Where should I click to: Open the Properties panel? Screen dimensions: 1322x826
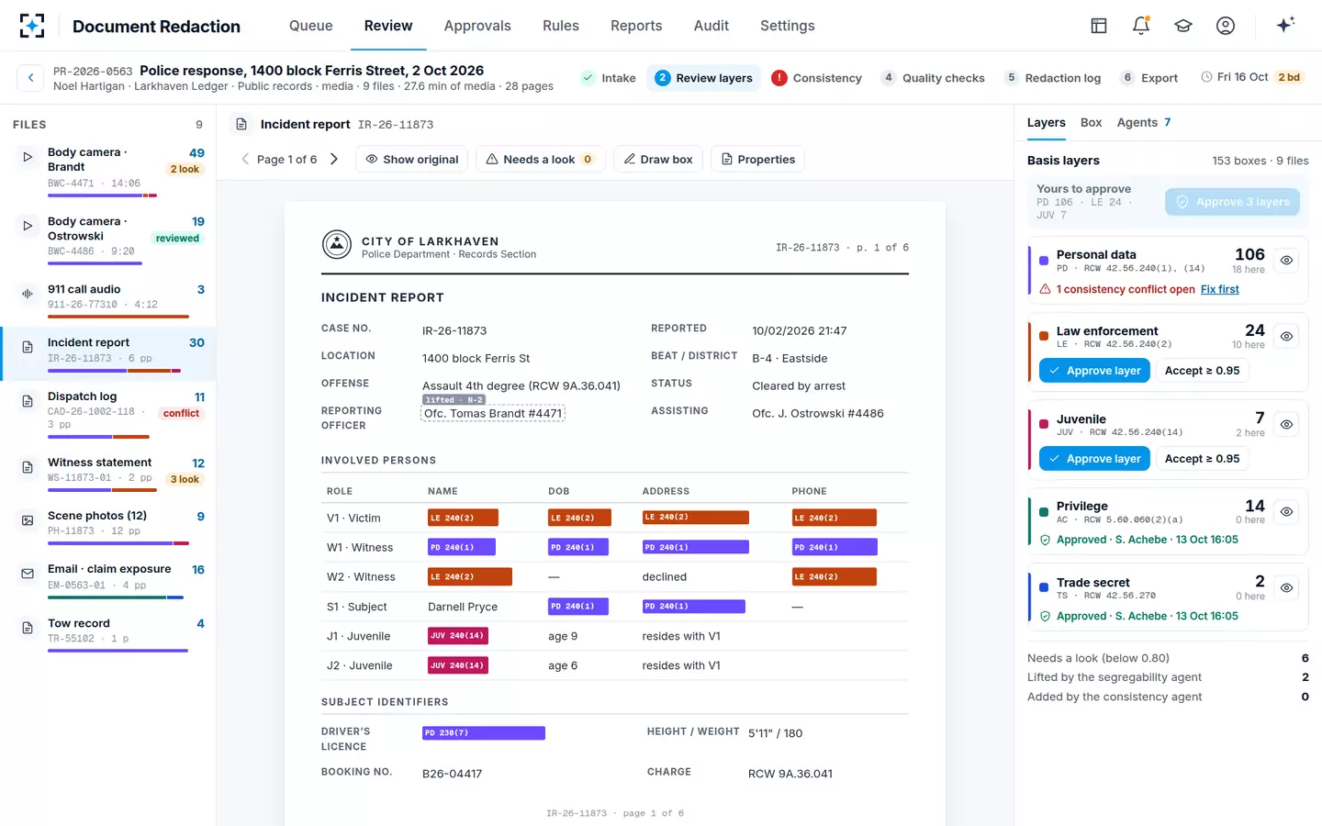[x=758, y=159]
